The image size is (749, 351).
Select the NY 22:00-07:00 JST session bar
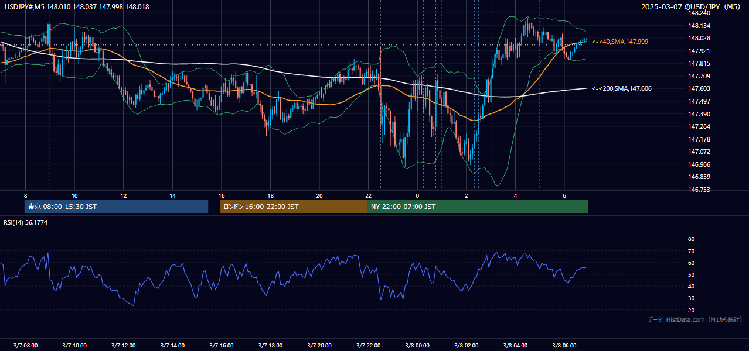tap(478, 207)
